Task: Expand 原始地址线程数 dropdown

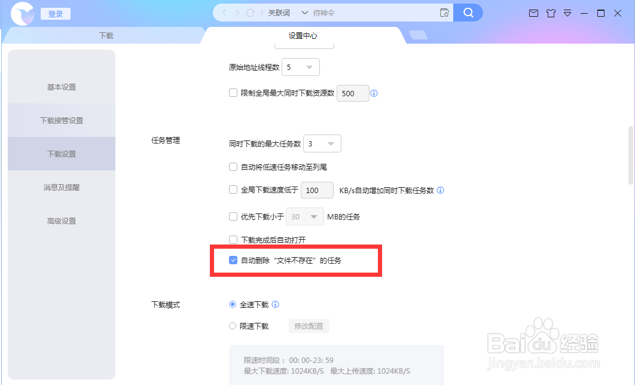Action: [301, 67]
